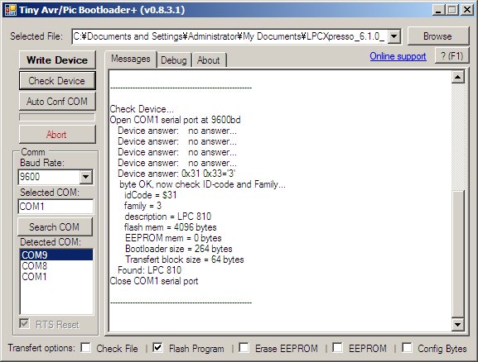
Task: Run the Auto Conf COM button
Action: coord(57,102)
